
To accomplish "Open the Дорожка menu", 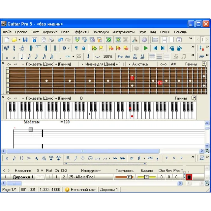I will (50, 32).
